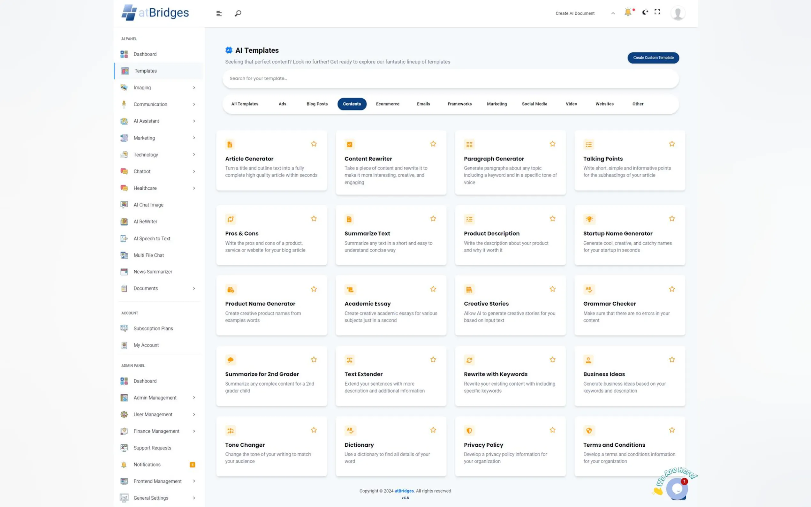Click the atBridges logo
Viewport: 811px width, 507px height.
[155, 13]
